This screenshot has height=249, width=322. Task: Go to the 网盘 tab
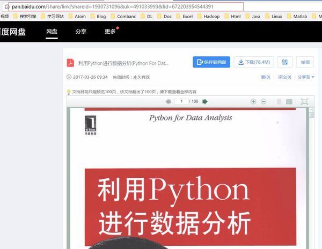[52, 32]
